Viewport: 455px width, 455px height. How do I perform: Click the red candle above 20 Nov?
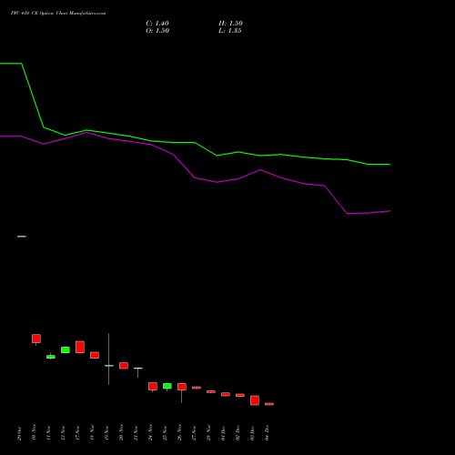(x=124, y=366)
